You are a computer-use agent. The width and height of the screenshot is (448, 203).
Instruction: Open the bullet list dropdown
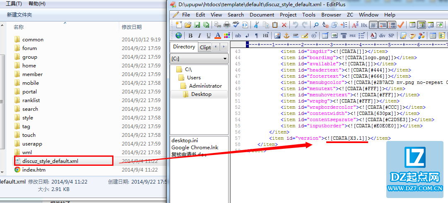362,36
